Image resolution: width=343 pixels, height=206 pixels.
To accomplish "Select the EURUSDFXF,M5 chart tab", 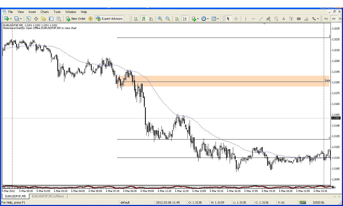I will click(16, 196).
